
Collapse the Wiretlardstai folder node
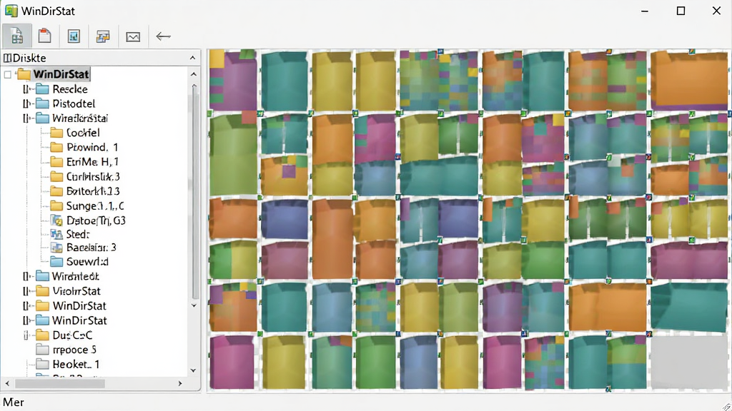[x=26, y=118]
